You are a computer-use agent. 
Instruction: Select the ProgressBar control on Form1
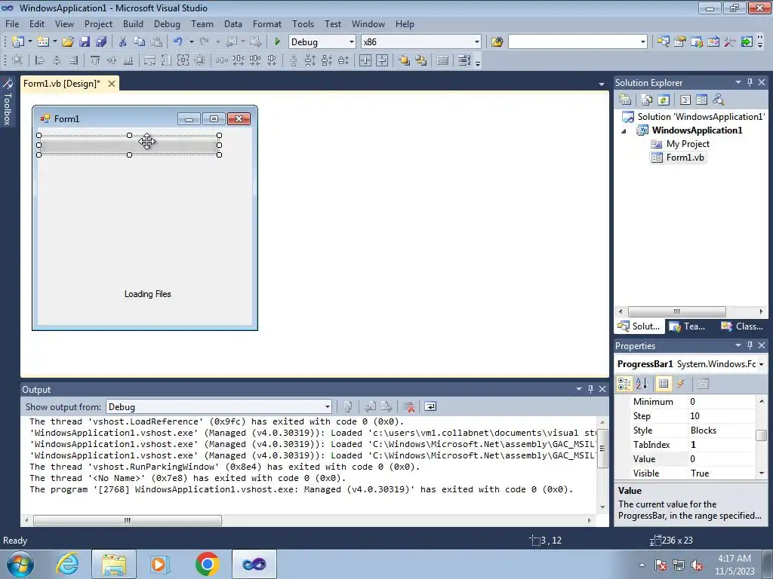point(129,146)
